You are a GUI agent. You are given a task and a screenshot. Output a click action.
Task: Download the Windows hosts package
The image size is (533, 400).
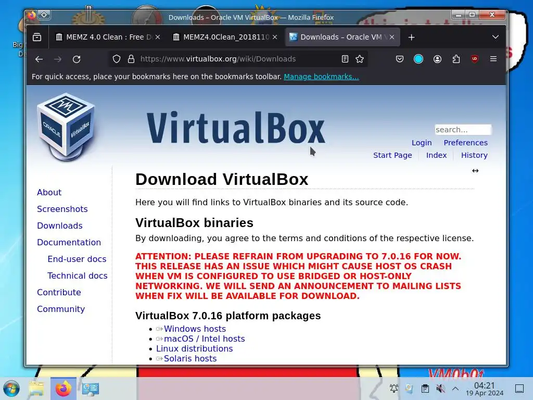coord(195,329)
